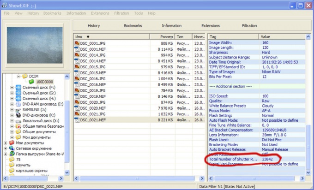Screen dimensions: 314x190
Task: Click the DSC_0021.JPG file icon
Action: click(x=77, y=114)
